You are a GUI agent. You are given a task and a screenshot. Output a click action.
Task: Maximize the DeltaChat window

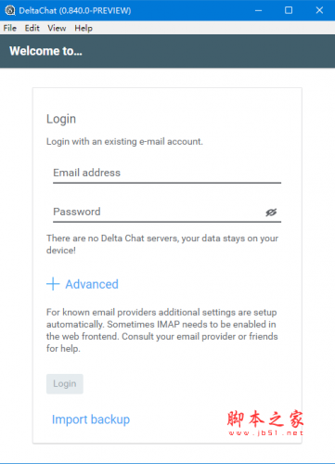pos(289,10)
